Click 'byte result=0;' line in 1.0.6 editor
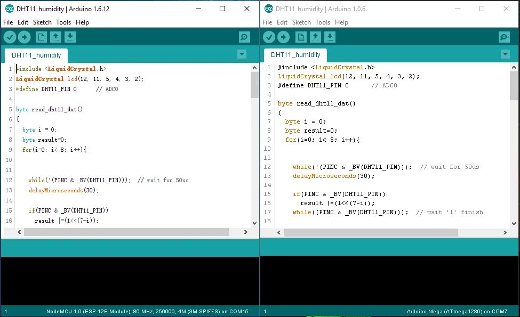This screenshot has width=520, height=317. pyautogui.click(x=311, y=131)
